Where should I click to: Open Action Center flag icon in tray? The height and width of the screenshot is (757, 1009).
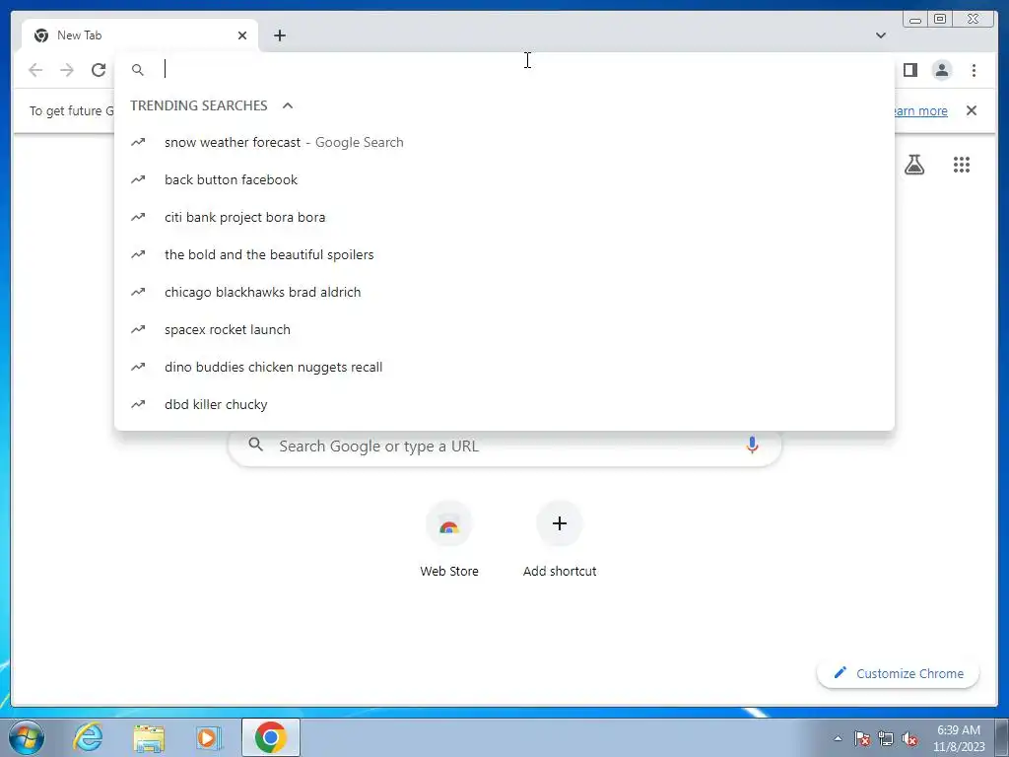(861, 738)
